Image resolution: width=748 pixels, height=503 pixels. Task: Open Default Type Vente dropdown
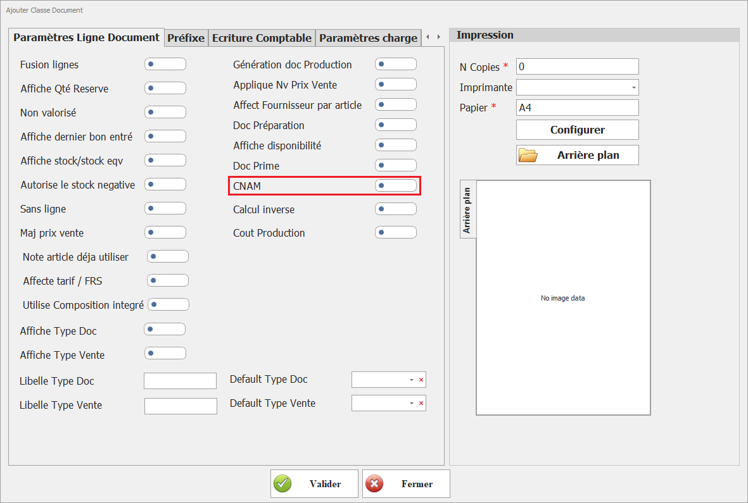(x=411, y=403)
